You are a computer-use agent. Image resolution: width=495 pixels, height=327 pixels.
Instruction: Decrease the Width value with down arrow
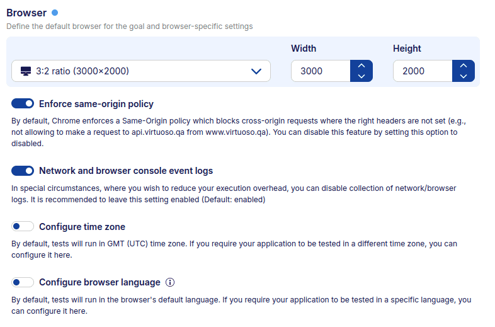click(x=361, y=76)
